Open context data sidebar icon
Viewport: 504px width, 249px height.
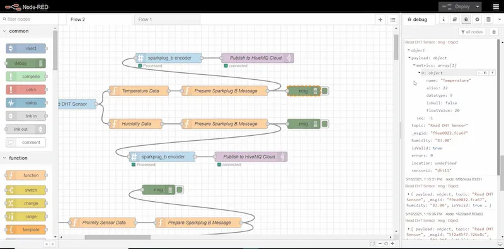pyautogui.click(x=488, y=19)
